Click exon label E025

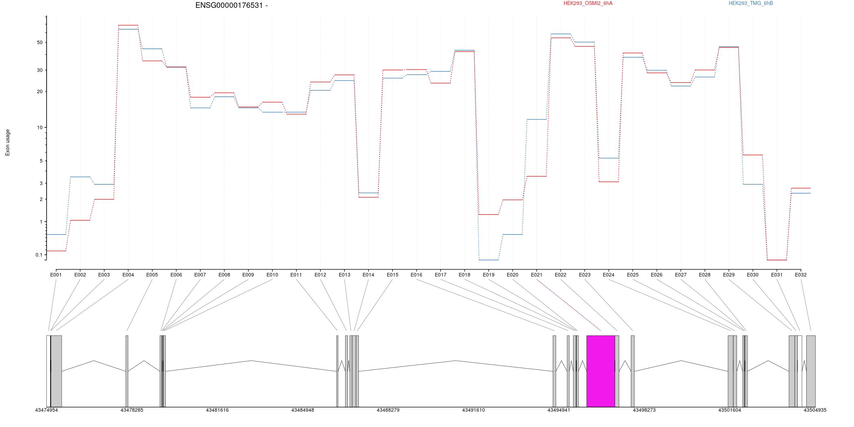(633, 275)
